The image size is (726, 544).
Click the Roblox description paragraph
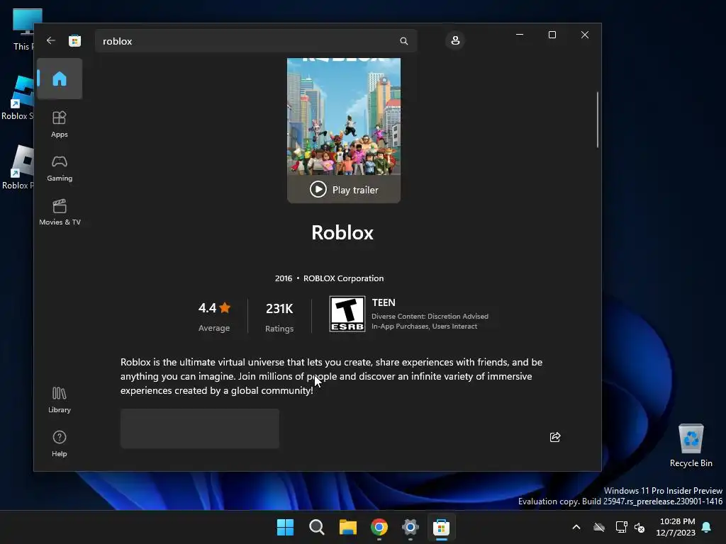pos(332,376)
